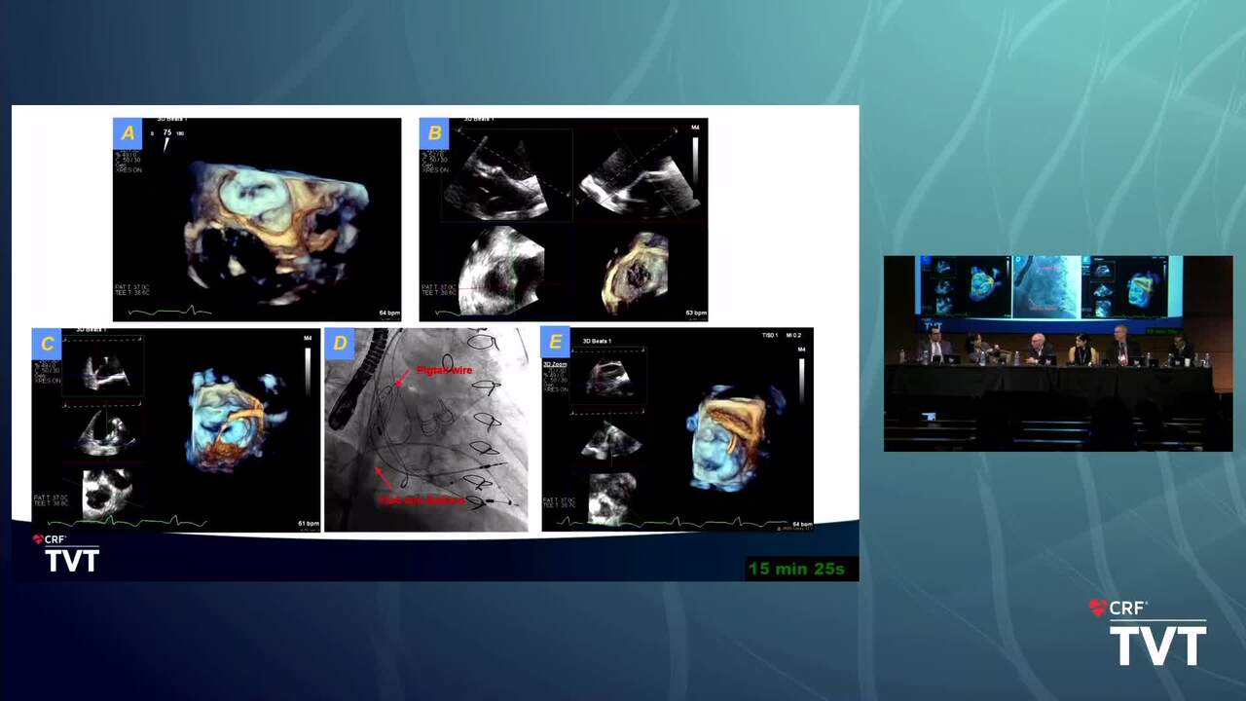This screenshot has height=701, width=1246.
Task: Open the fluoroscopy image in panel D
Action: (x=426, y=430)
